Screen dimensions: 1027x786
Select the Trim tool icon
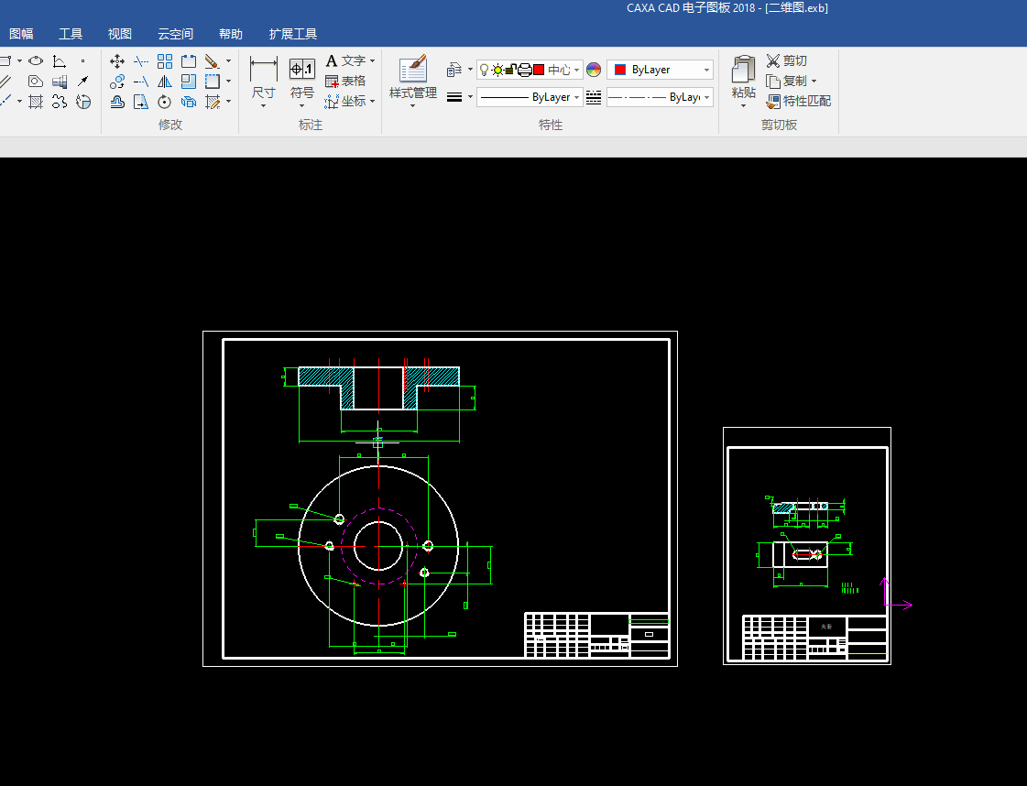coord(141,61)
